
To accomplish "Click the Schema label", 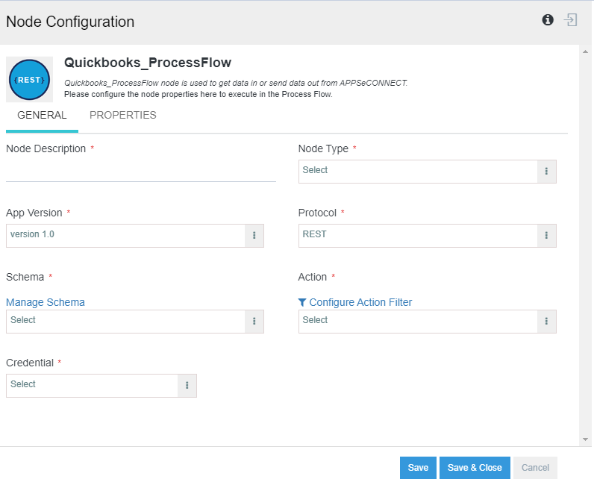I will [x=25, y=277].
